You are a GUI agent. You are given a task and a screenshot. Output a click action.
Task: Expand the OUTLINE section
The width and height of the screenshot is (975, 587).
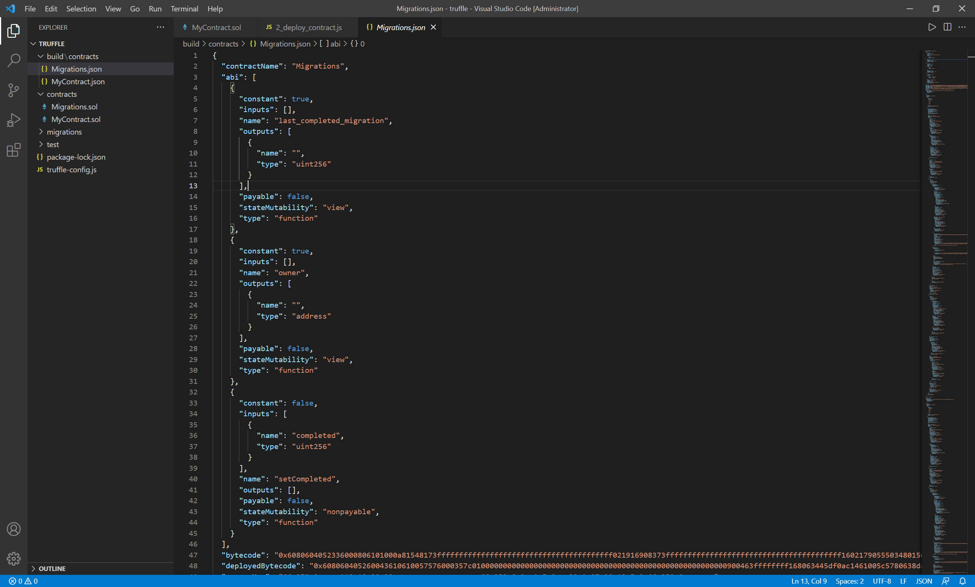[52, 568]
